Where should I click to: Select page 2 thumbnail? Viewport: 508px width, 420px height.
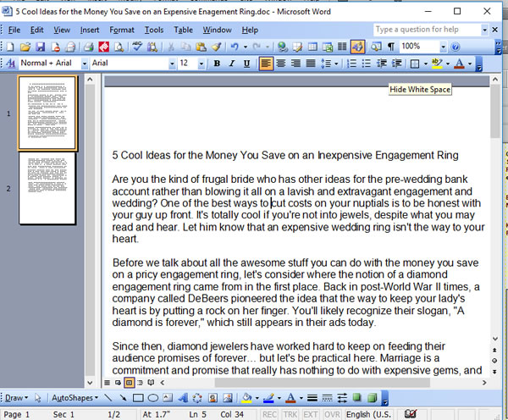(x=47, y=188)
